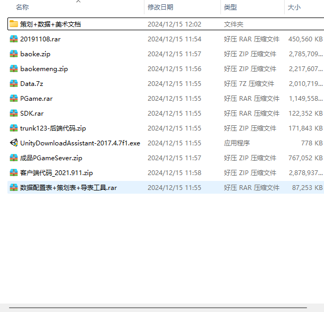Select the file name trunk123-后端代码.zip

coord(53,128)
